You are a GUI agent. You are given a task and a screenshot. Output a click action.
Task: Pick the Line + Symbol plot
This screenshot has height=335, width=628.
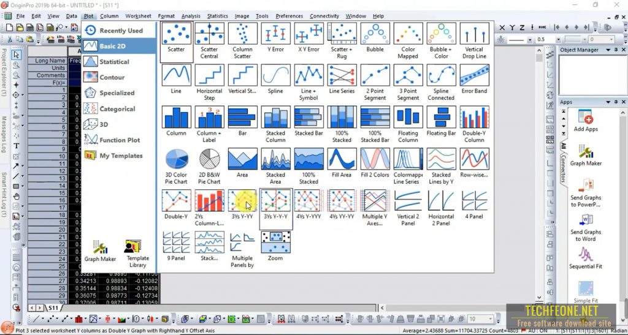click(x=308, y=81)
